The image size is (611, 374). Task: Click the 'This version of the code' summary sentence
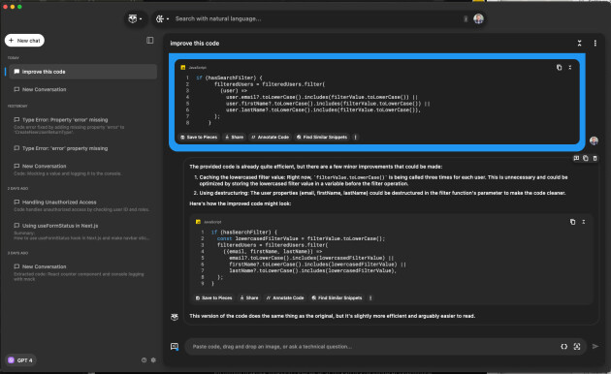[332, 316]
